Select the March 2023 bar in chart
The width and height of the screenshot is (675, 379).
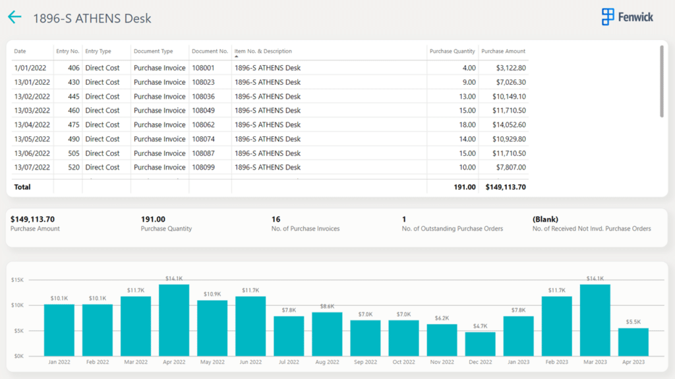[x=595, y=320]
